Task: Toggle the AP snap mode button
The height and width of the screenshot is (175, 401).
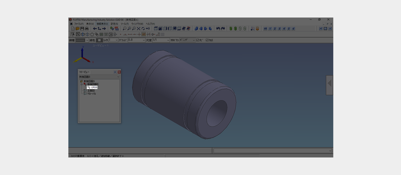Action: point(144,34)
